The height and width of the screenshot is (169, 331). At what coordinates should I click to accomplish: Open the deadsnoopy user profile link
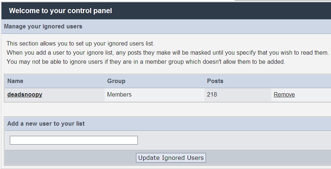(x=25, y=95)
